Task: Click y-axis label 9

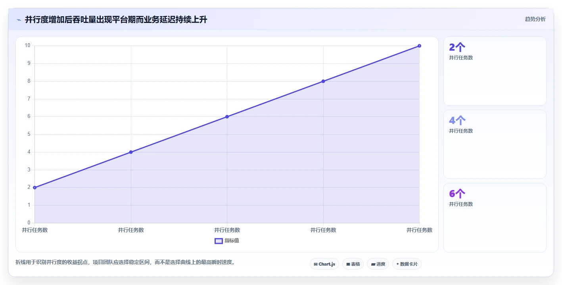Action: tap(29, 63)
